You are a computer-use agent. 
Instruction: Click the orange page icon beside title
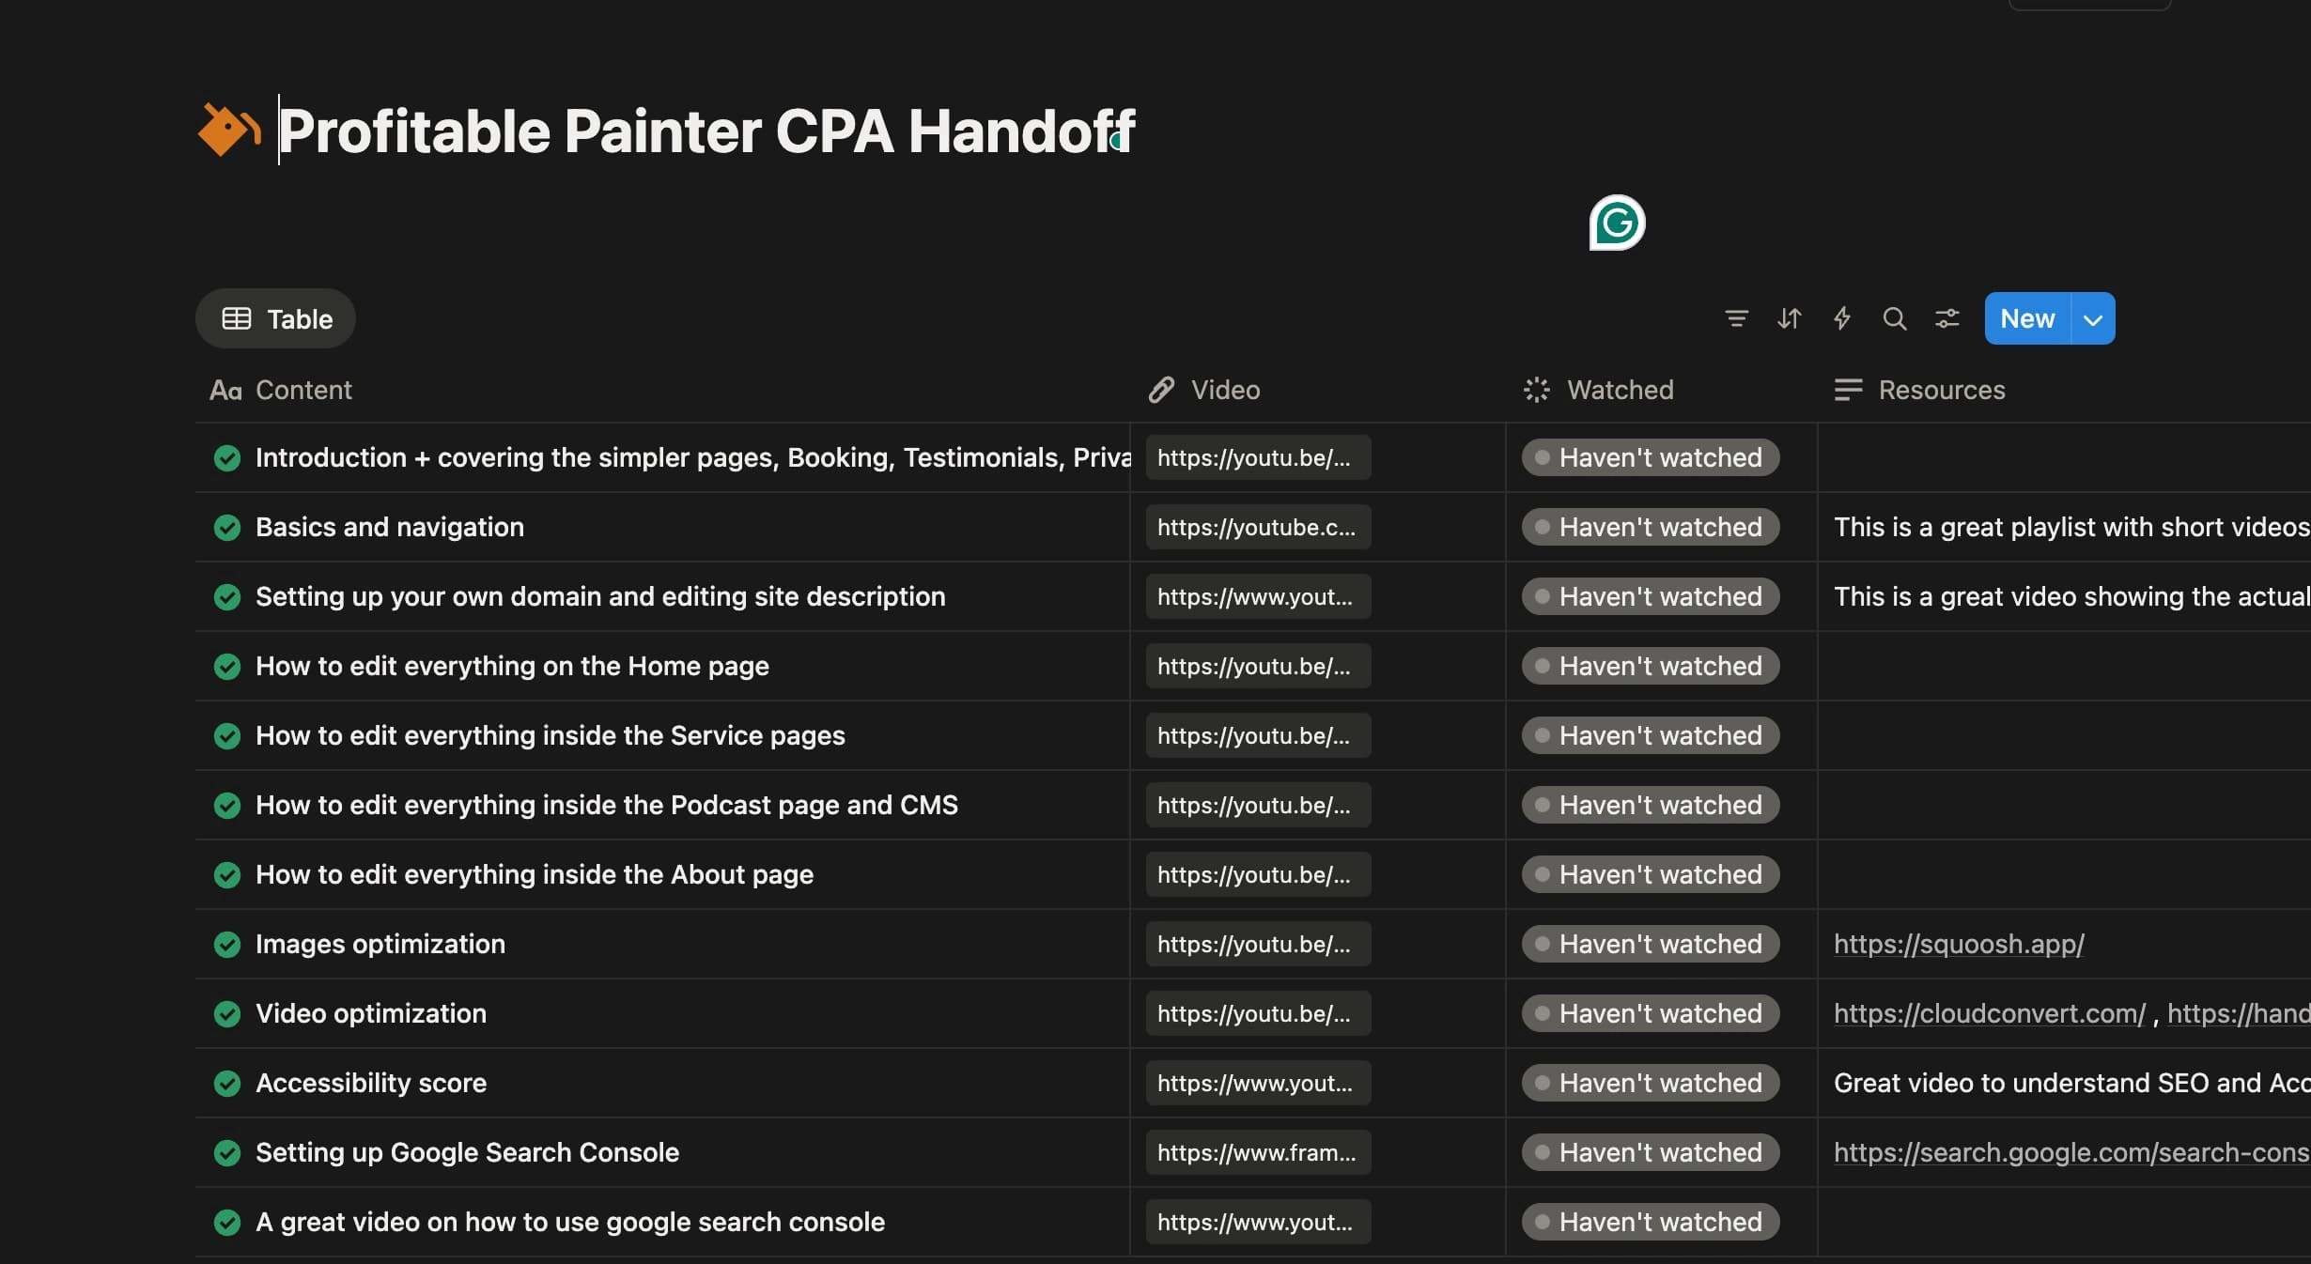(x=227, y=130)
